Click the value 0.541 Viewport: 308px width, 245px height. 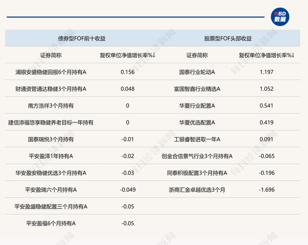click(x=266, y=106)
